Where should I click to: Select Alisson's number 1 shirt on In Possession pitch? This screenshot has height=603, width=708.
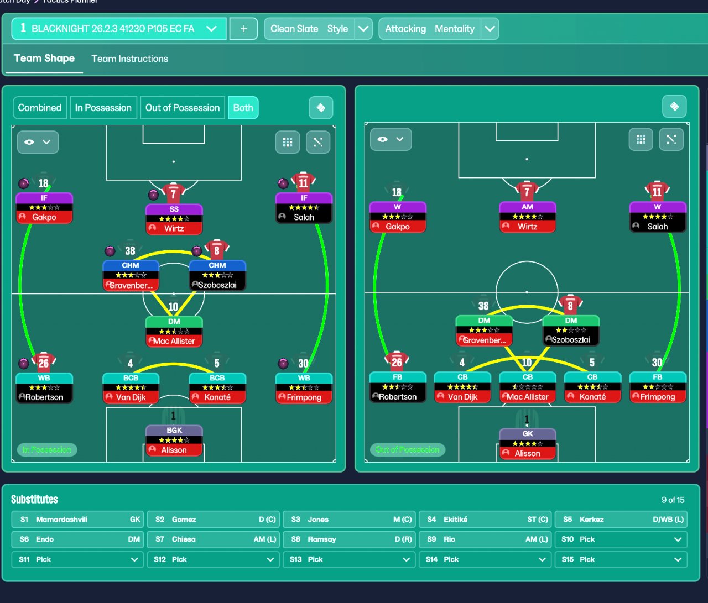[x=174, y=416]
